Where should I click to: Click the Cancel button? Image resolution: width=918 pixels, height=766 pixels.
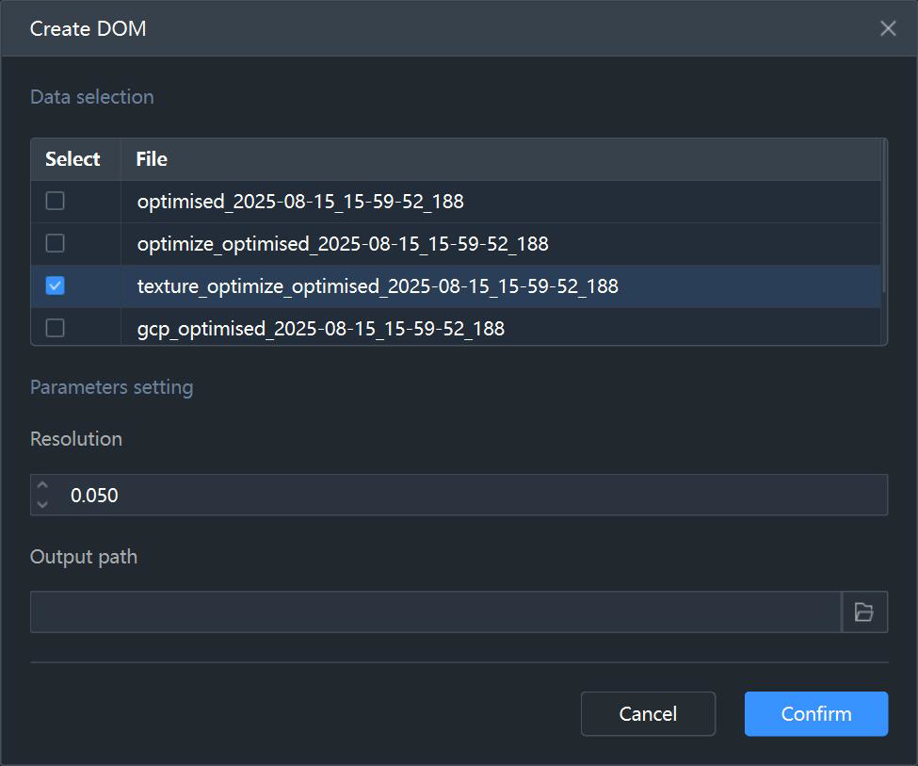point(648,714)
